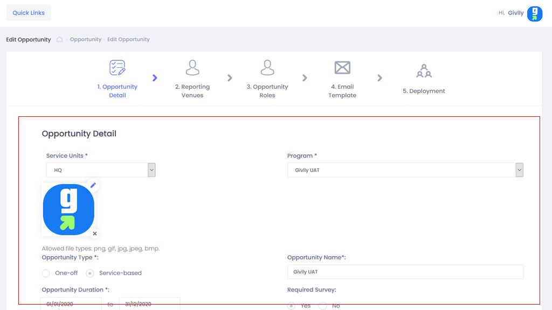Remove the uploaded logo with X icon
The height and width of the screenshot is (310, 552).
pyautogui.click(x=95, y=234)
